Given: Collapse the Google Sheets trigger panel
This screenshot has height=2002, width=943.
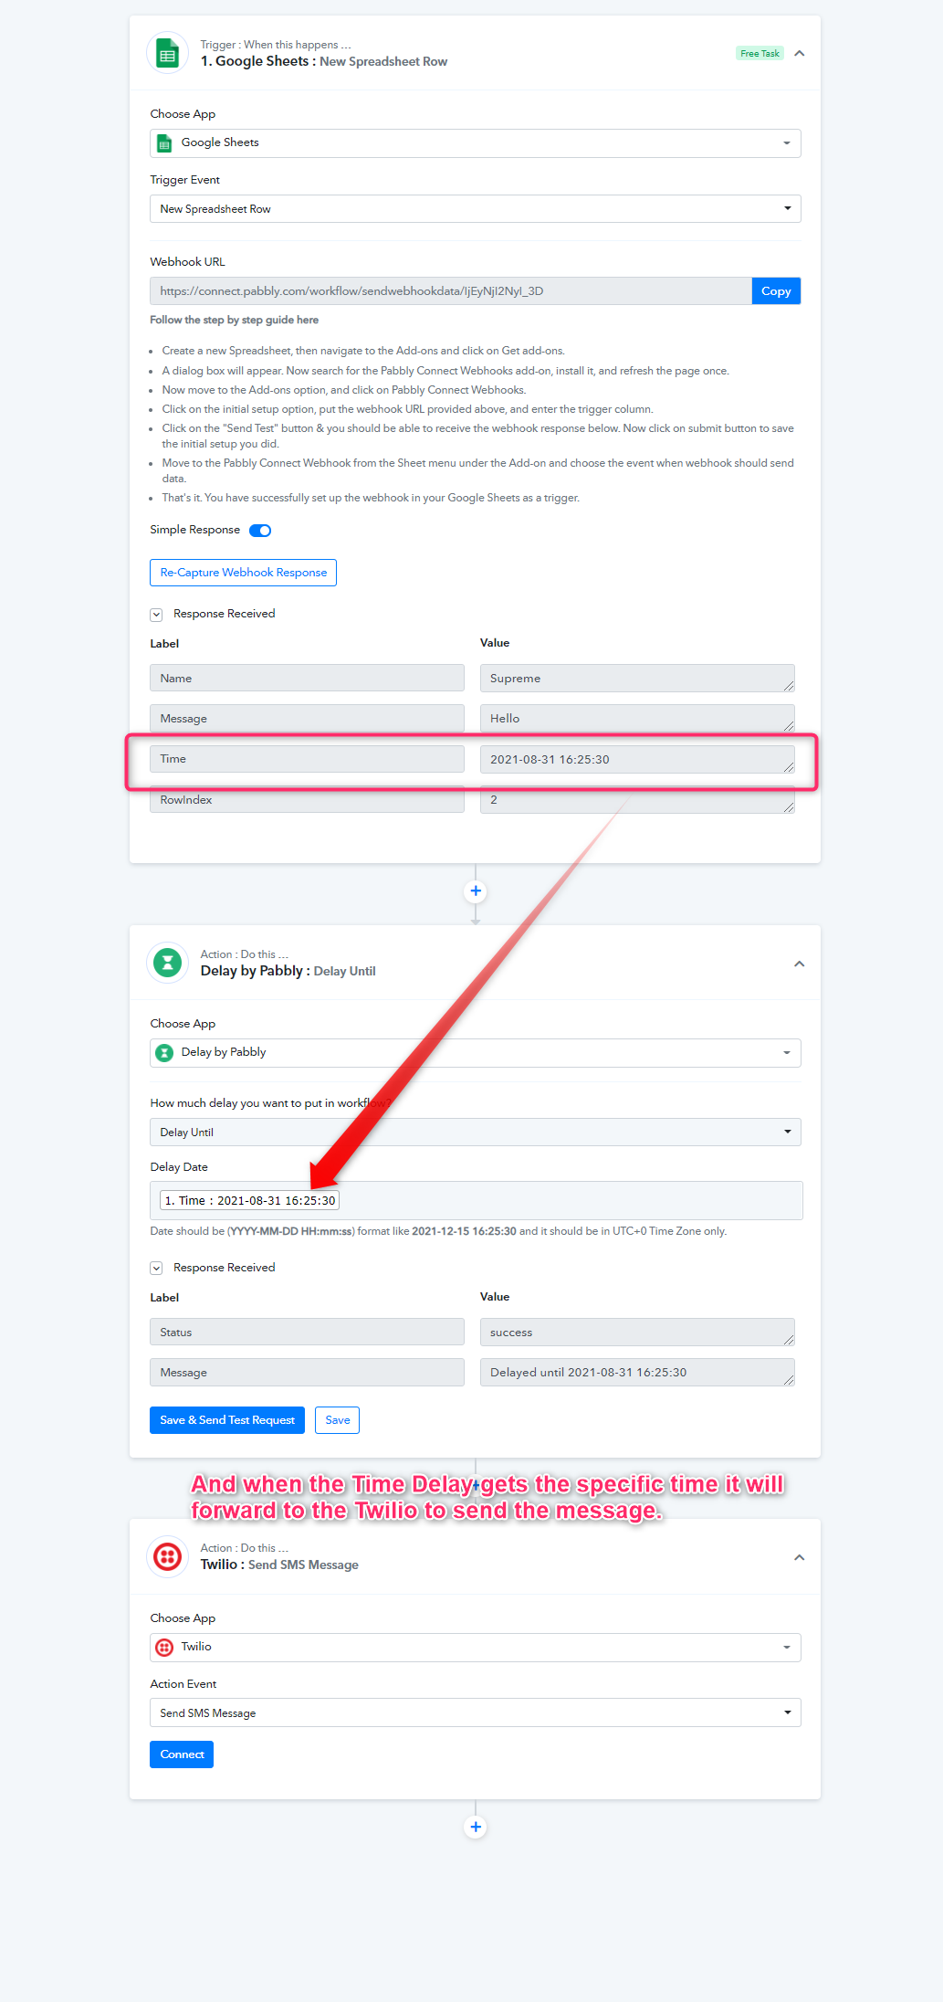Looking at the screenshot, I should coord(800,53).
